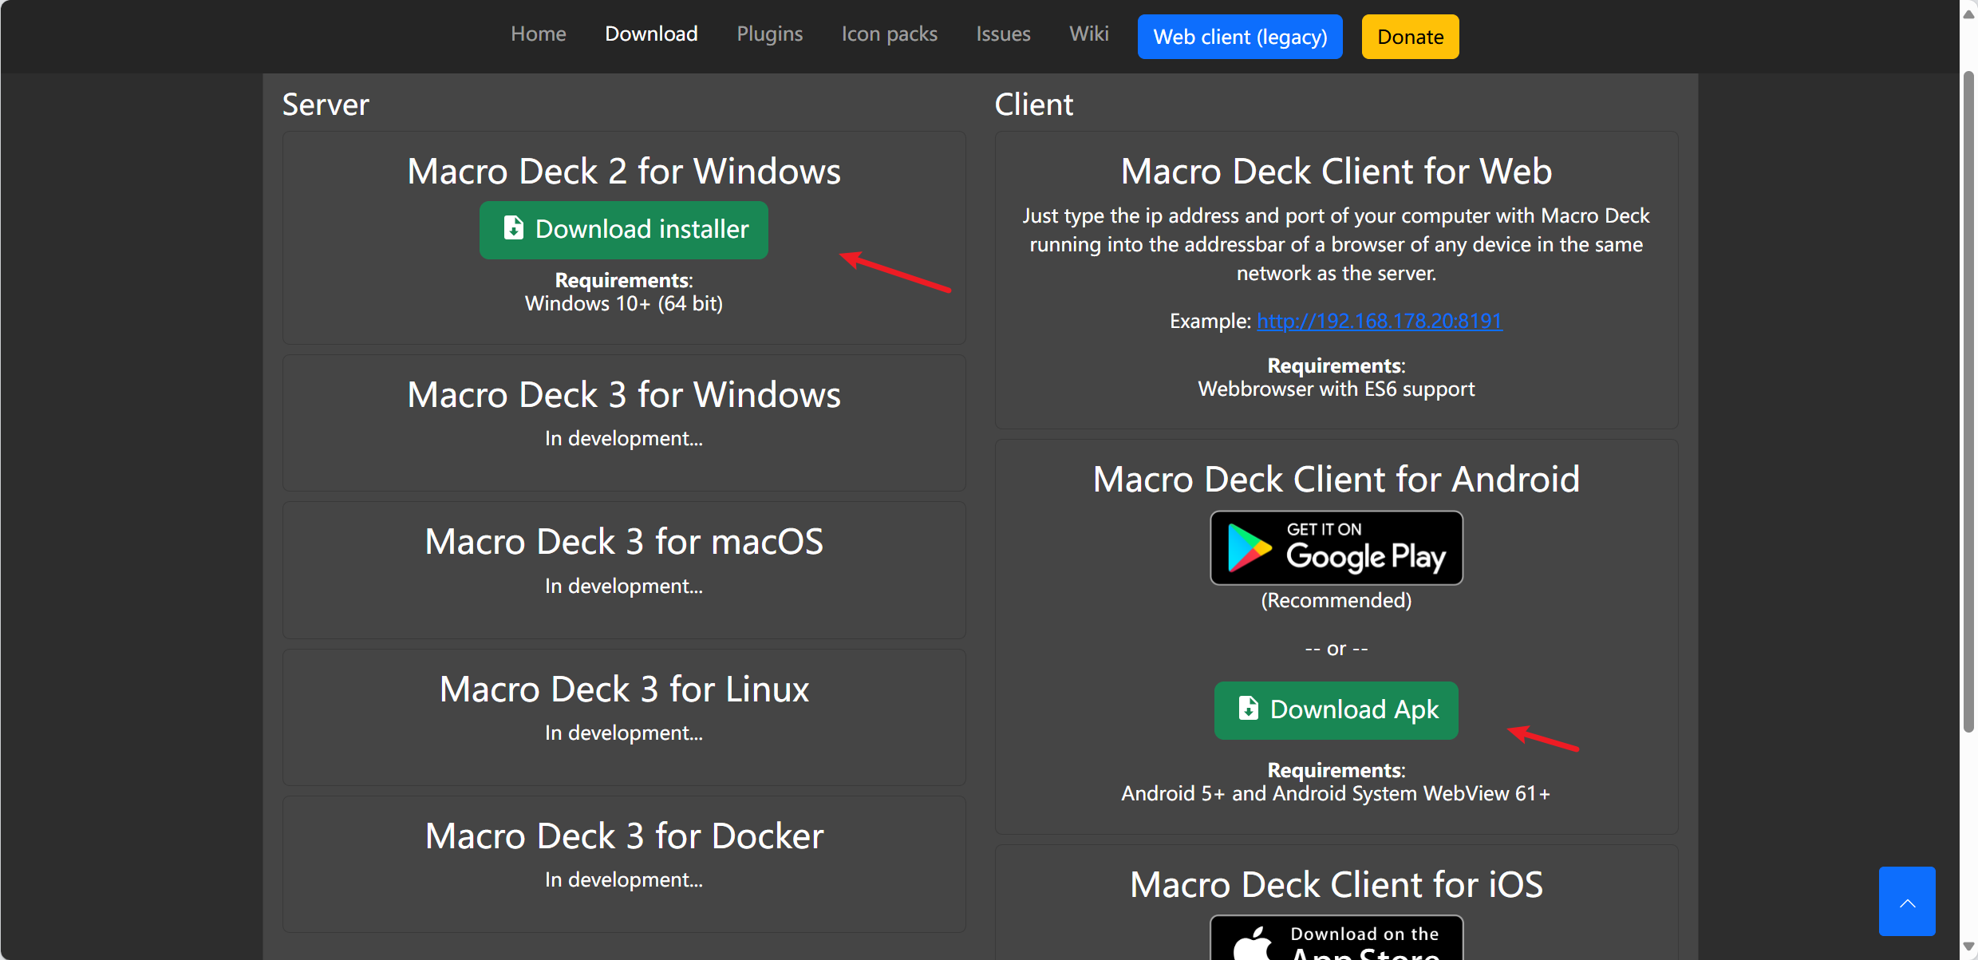Click the file icon on Download installer

click(514, 229)
